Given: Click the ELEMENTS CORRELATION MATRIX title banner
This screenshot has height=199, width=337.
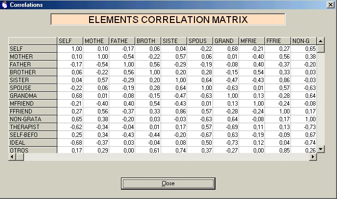Looking at the screenshot, I should point(168,20).
